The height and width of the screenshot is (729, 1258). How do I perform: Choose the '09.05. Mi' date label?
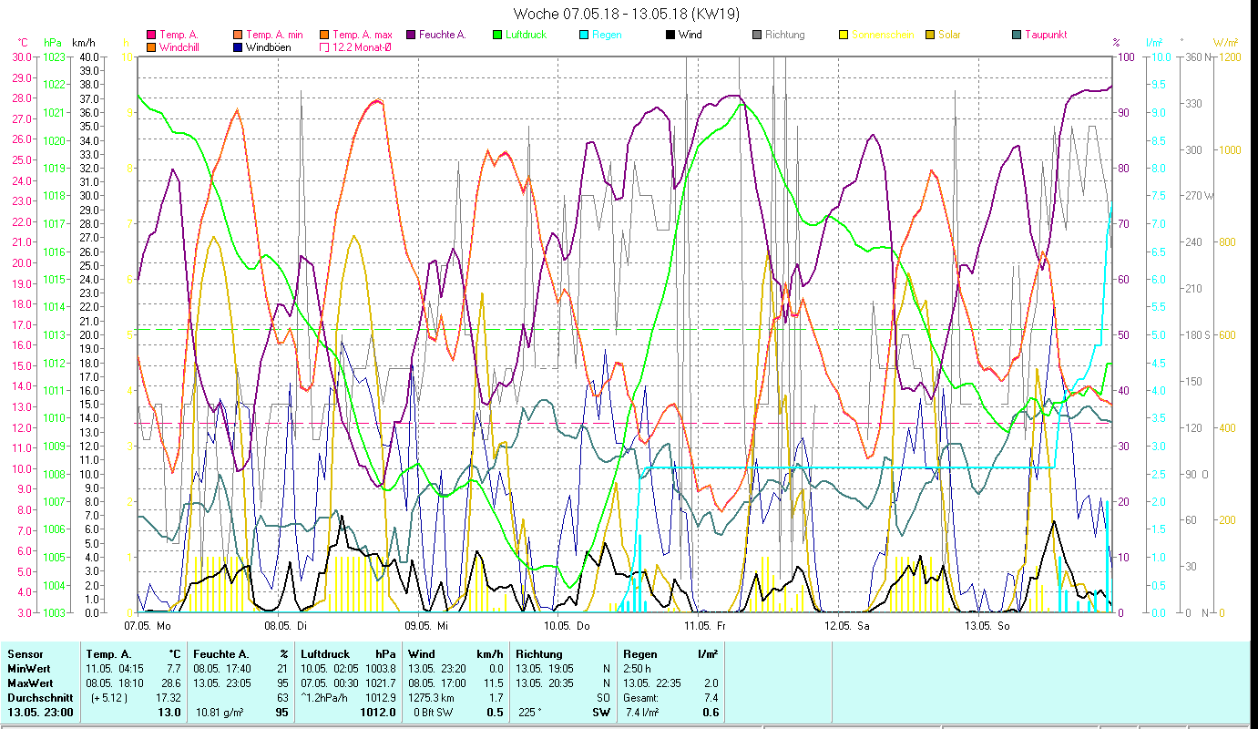pyautogui.click(x=425, y=626)
